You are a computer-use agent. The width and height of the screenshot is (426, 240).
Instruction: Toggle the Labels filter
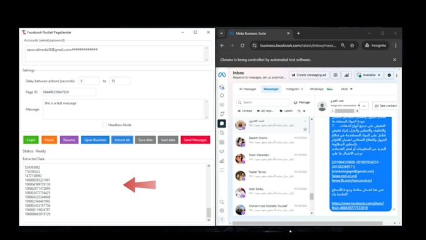286,111
